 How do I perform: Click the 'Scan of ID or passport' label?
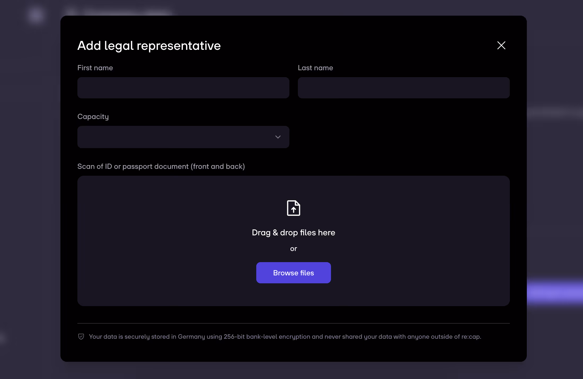[x=161, y=166]
